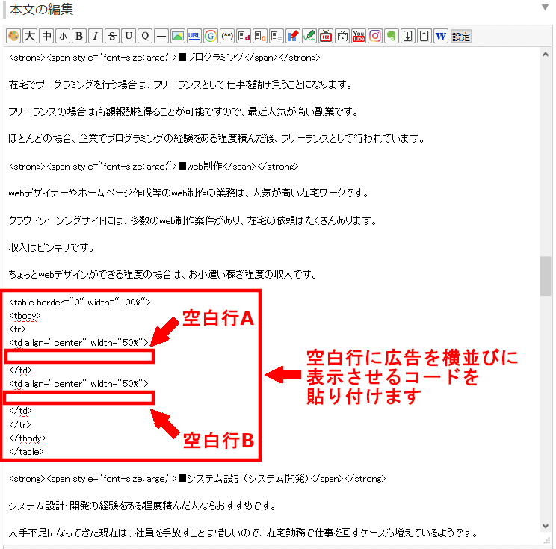This screenshot has height=549, width=556.
Task: Click the up-arrow box icon
Action: click(x=424, y=36)
